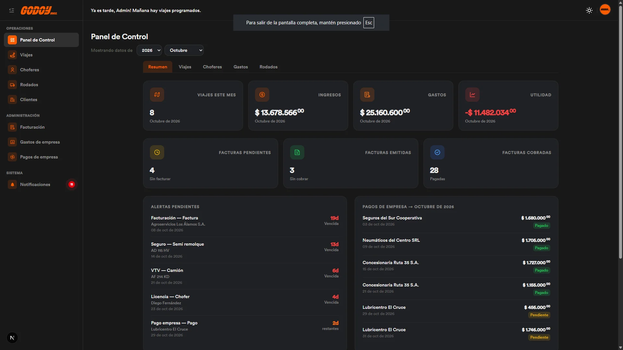Click the Facturas pendientes clock icon
Viewport: 623px width, 350px height.
coord(157,152)
